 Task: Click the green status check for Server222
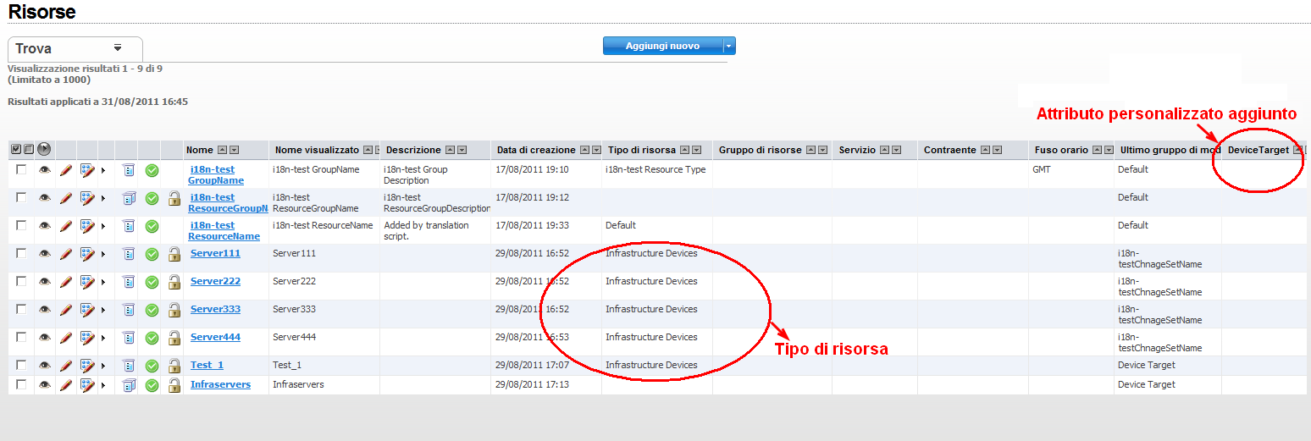coord(152,282)
